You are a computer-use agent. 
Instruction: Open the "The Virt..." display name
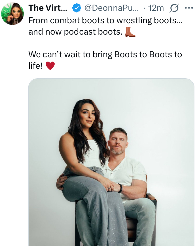(48, 8)
